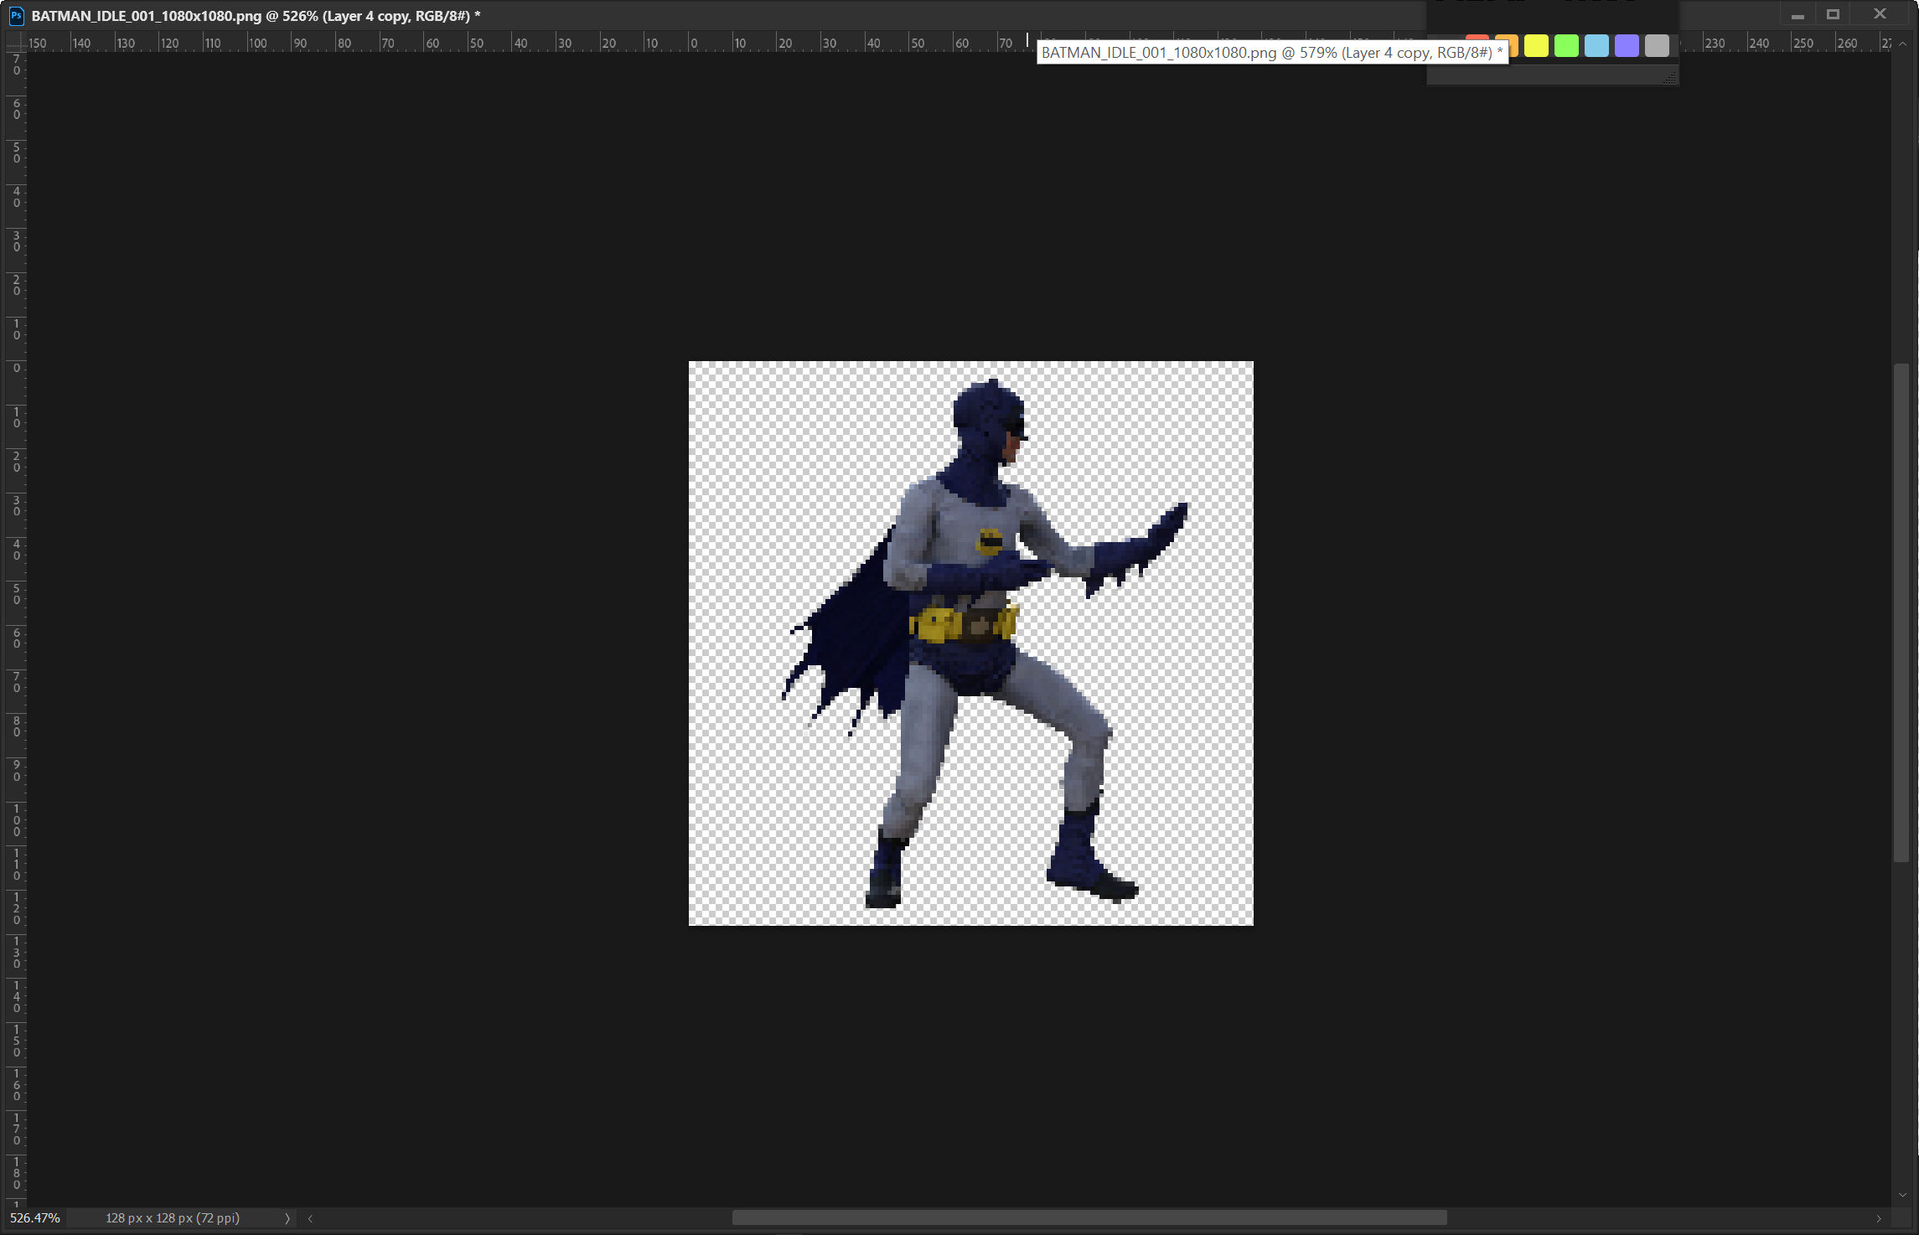Select the yellow color swatch
Screen dimensions: 1919x1235
pyautogui.click(x=1536, y=46)
